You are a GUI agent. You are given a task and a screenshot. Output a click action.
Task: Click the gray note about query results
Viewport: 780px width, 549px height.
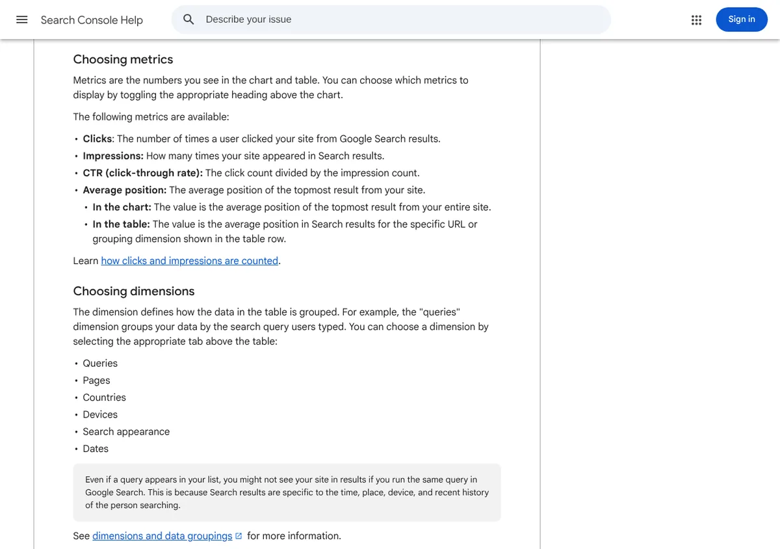pos(287,492)
